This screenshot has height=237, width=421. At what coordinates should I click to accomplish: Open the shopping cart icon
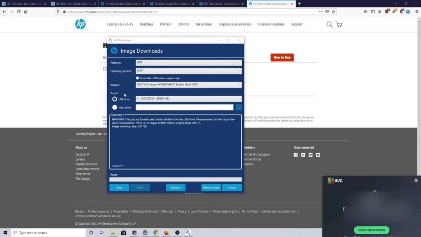(339, 25)
